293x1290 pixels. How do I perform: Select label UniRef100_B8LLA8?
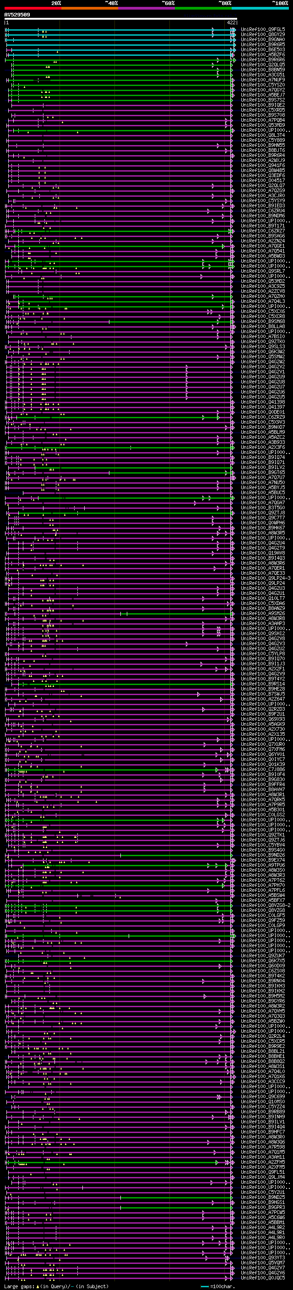pos(263,327)
